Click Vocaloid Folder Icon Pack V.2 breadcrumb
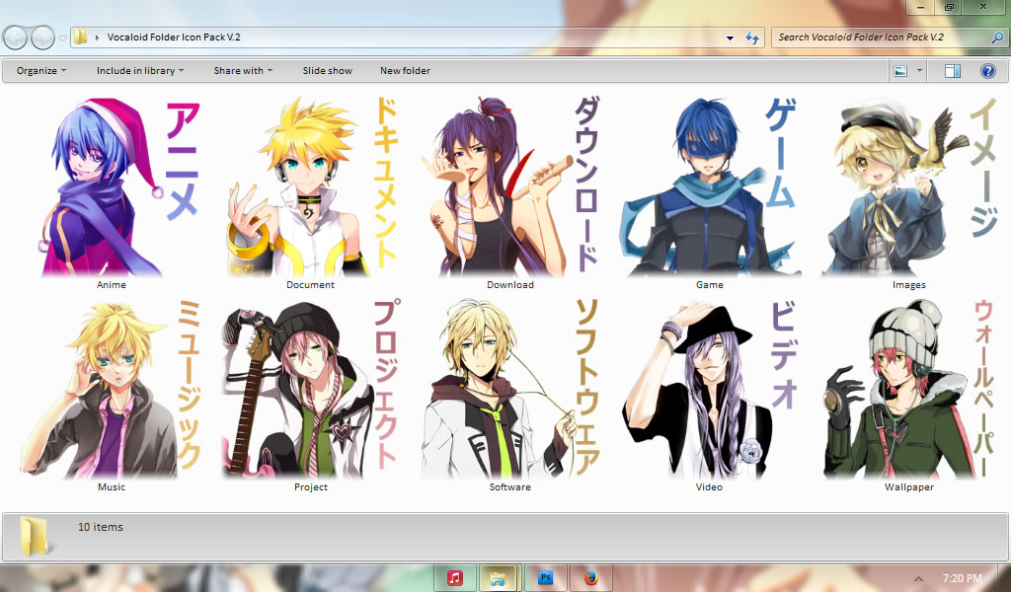The image size is (1011, 592). click(x=174, y=37)
